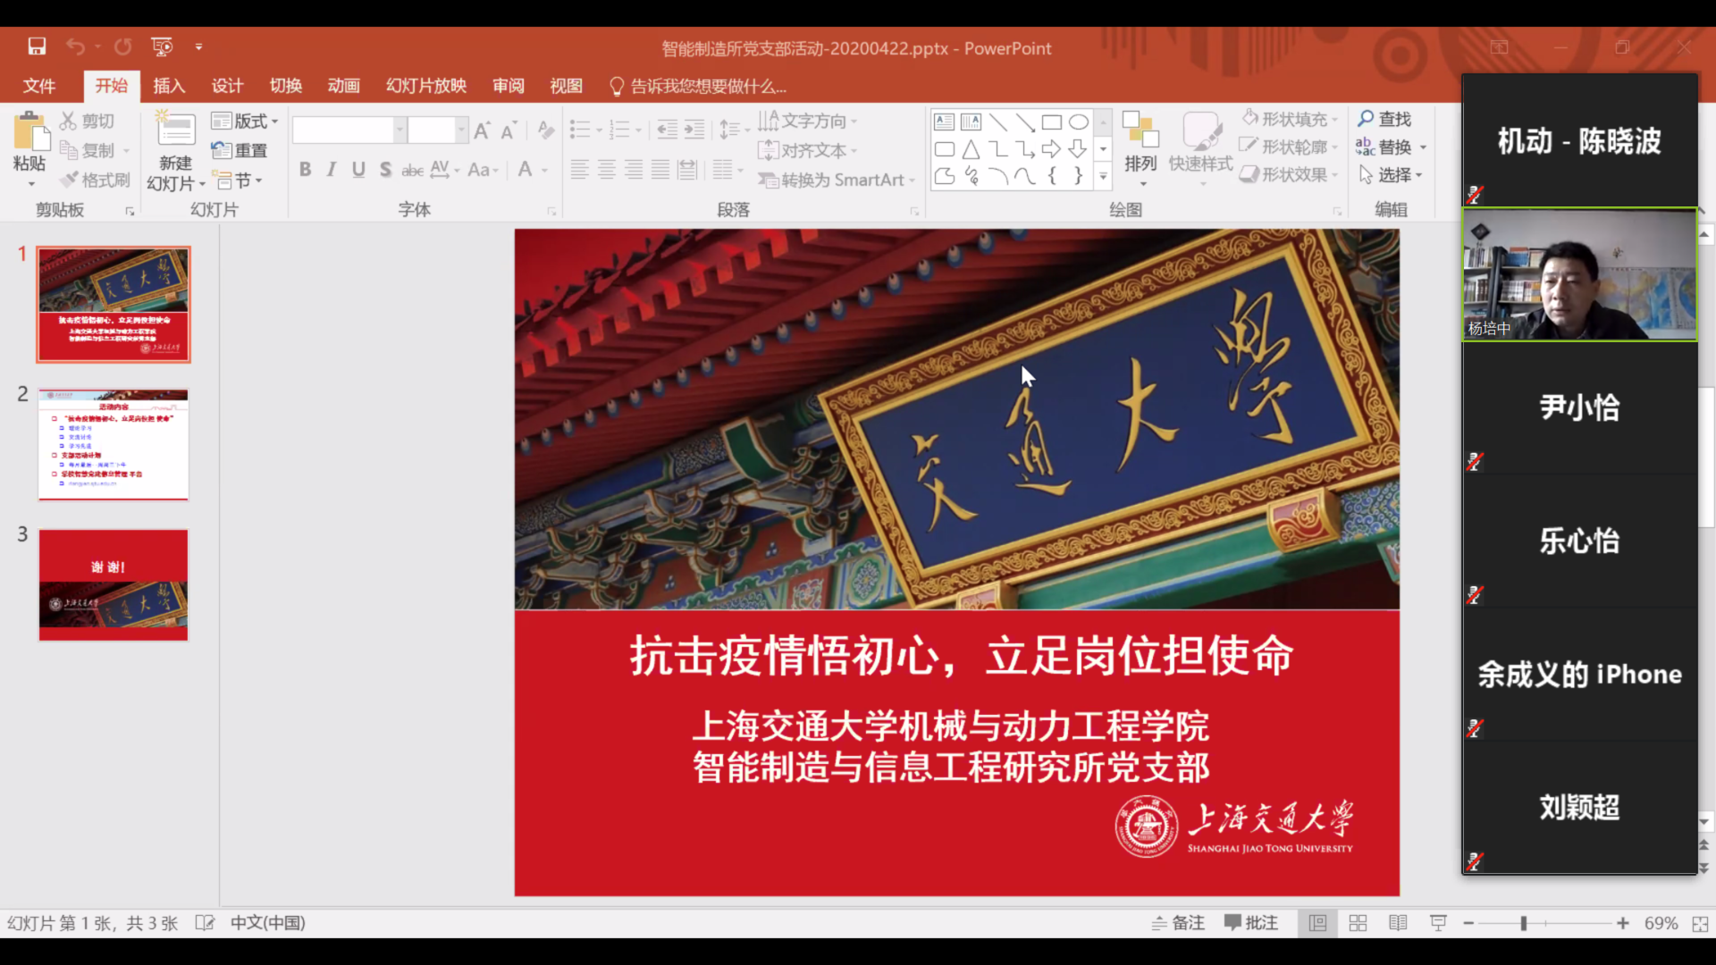Switch to Slide Sorter view icon
This screenshot has height=965, width=1716.
pos(1358,923)
